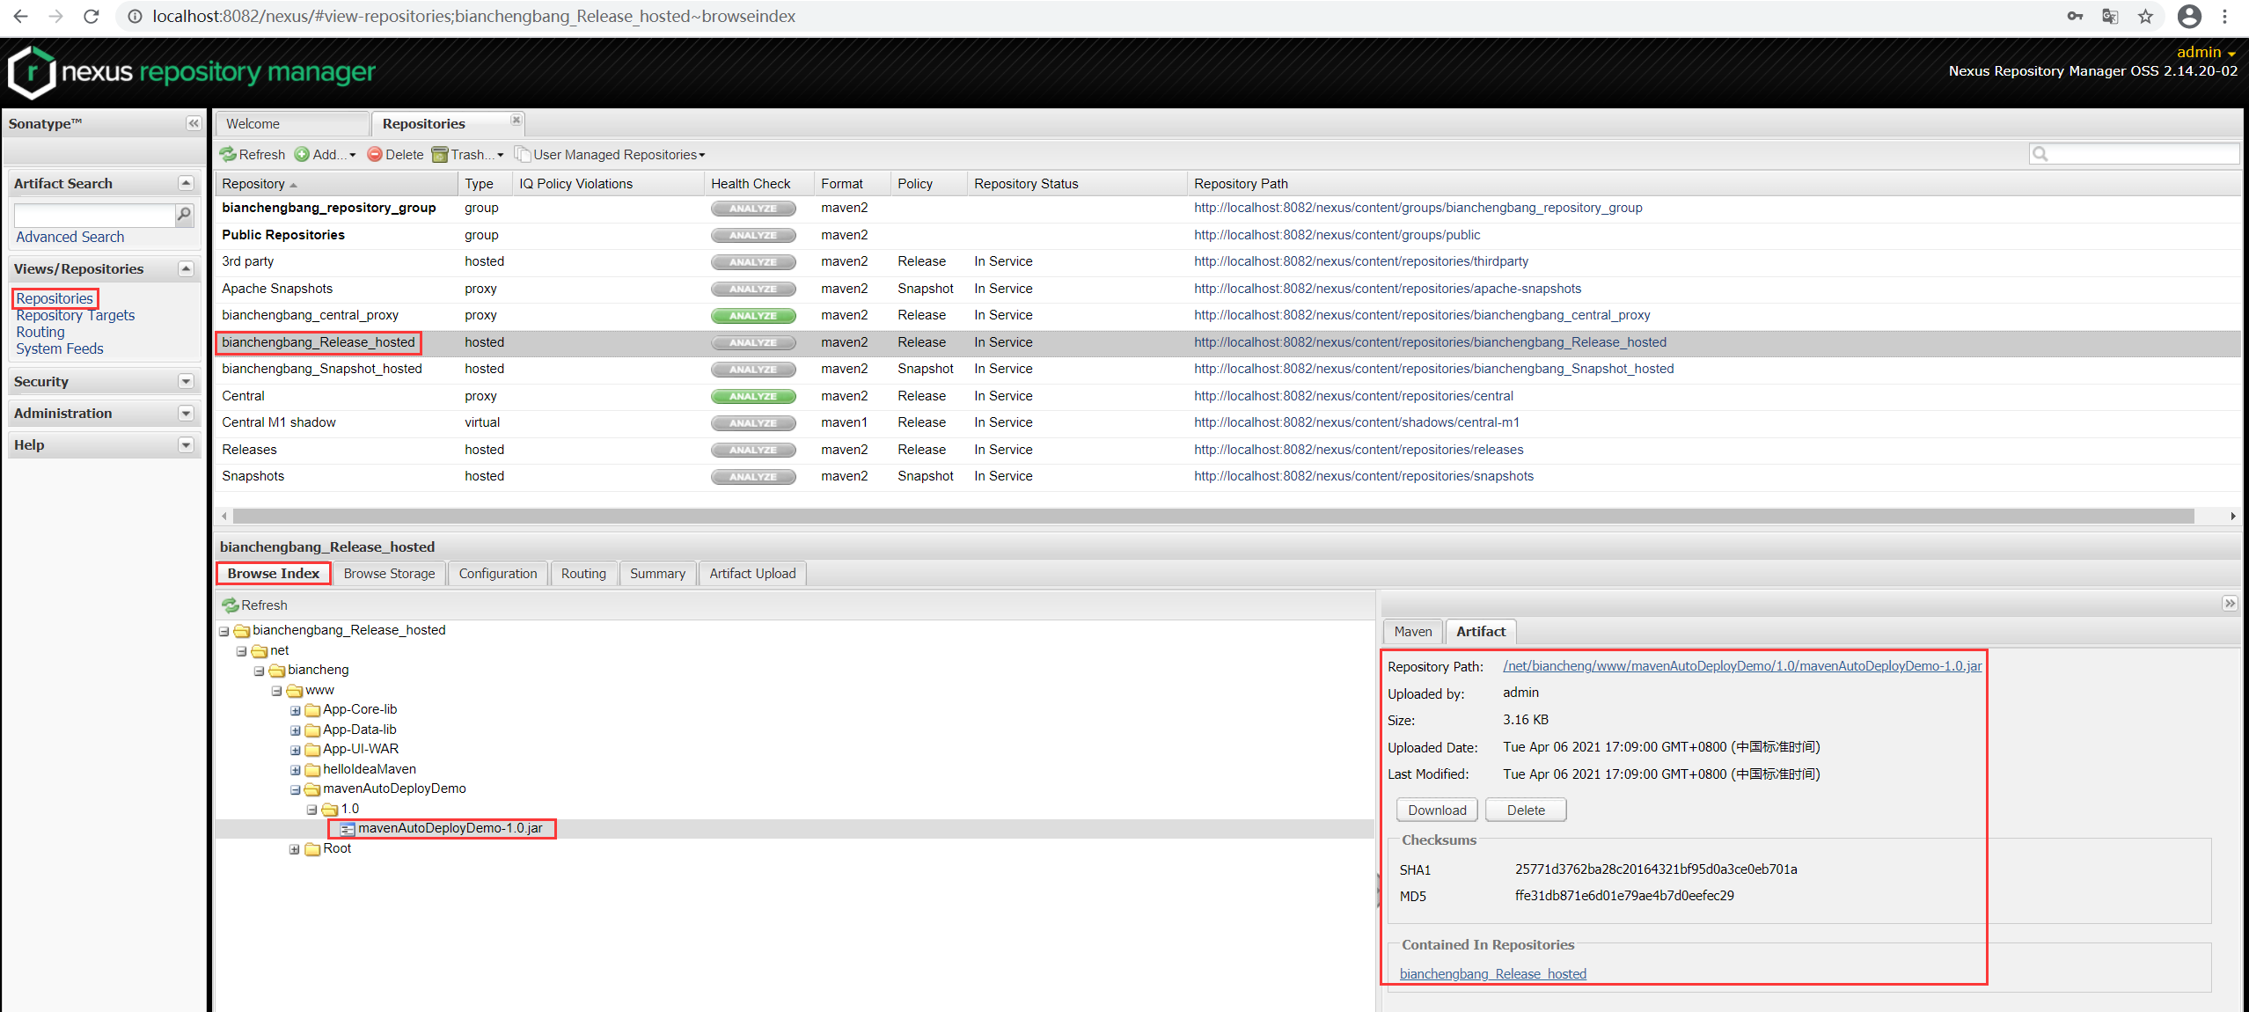Collapse the mavenAutoDeployDemo folder
The image size is (2249, 1012).
click(x=296, y=789)
